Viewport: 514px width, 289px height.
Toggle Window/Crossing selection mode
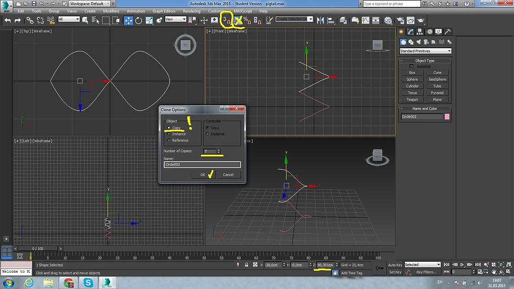(x=116, y=20)
